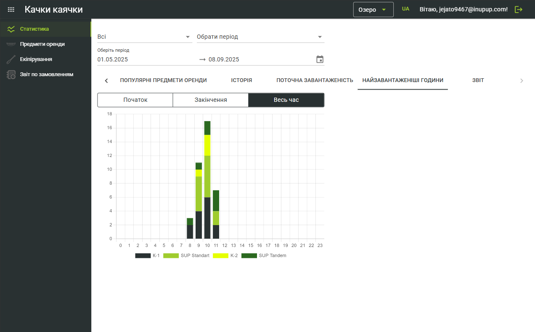Open the Обрати період dropdown
The height and width of the screenshot is (332, 535).
point(260,37)
